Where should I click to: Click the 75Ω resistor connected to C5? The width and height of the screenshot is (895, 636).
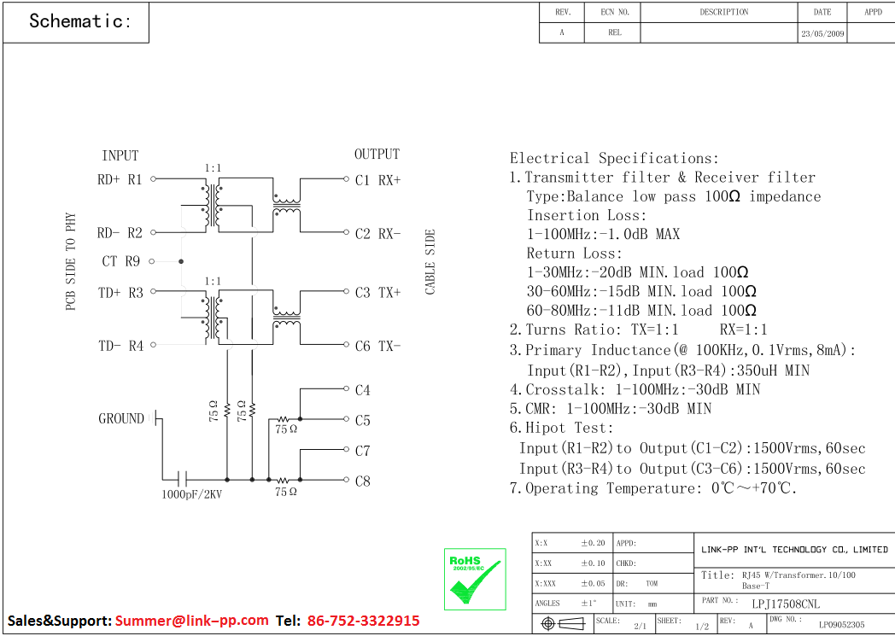point(284,419)
